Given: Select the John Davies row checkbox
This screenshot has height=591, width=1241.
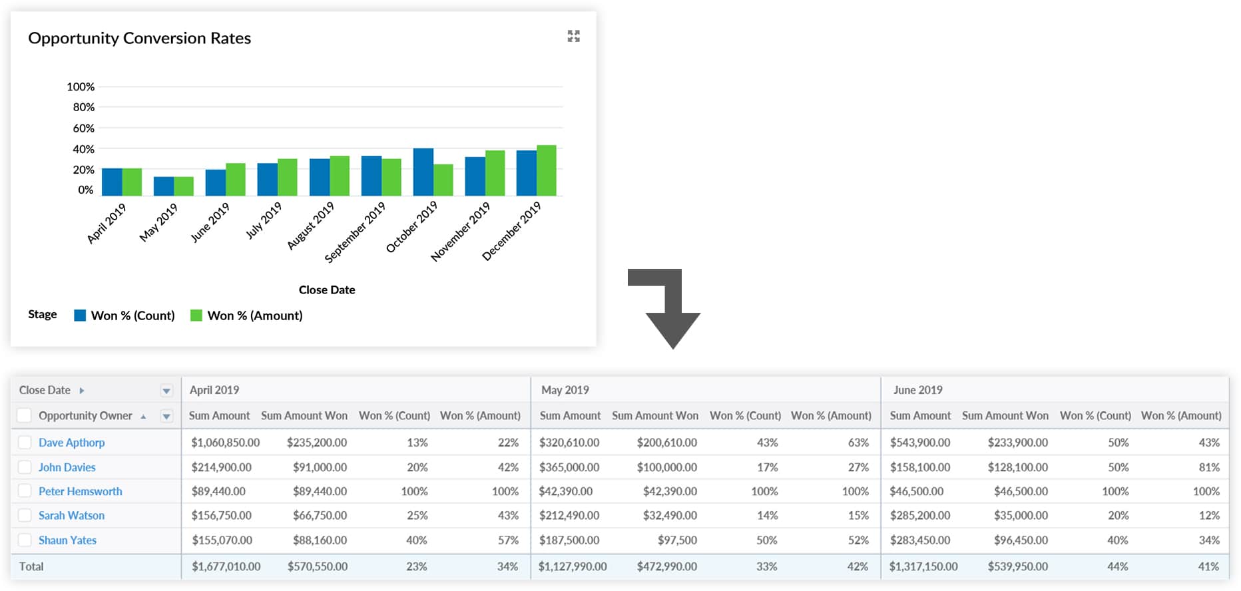Looking at the screenshot, I should click(25, 467).
